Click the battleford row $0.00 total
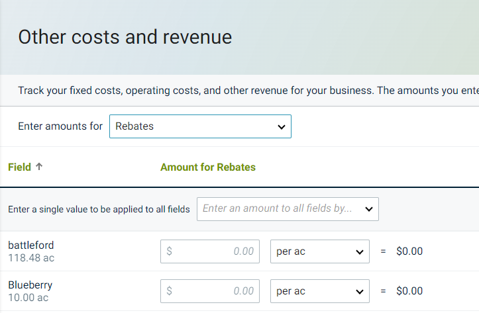This screenshot has height=313, width=479. click(409, 251)
